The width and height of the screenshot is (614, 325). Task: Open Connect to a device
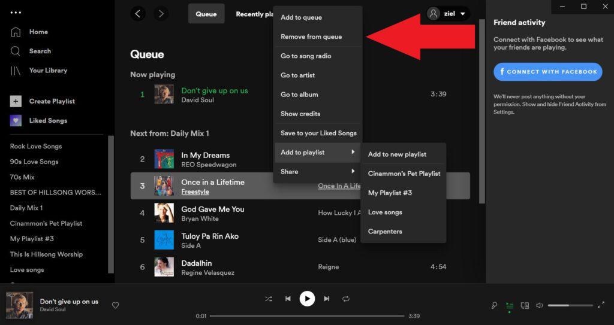(x=525, y=305)
